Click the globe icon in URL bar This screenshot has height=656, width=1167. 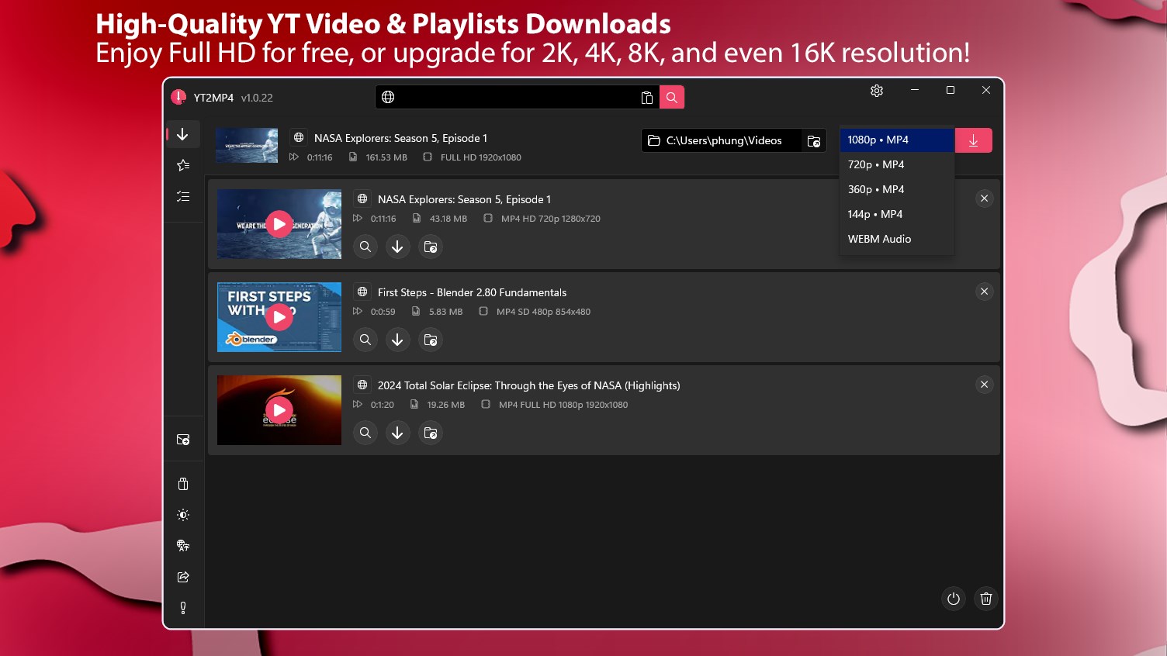click(x=388, y=97)
